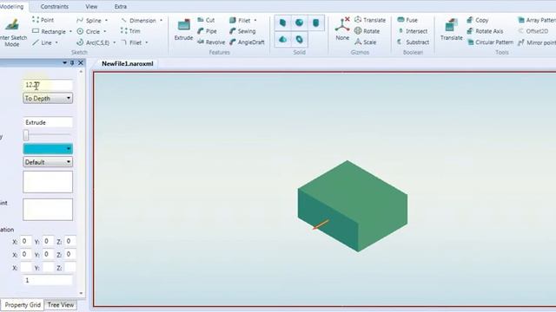Select the Circle sketch tool

(x=89, y=31)
